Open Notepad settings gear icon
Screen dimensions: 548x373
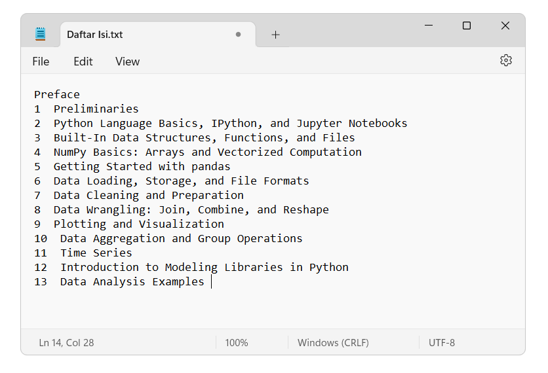(x=505, y=60)
